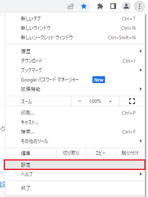Viewport: 148px width, 197px height.
Task: Open 設定 menu item
Action: pyautogui.click(x=75, y=165)
